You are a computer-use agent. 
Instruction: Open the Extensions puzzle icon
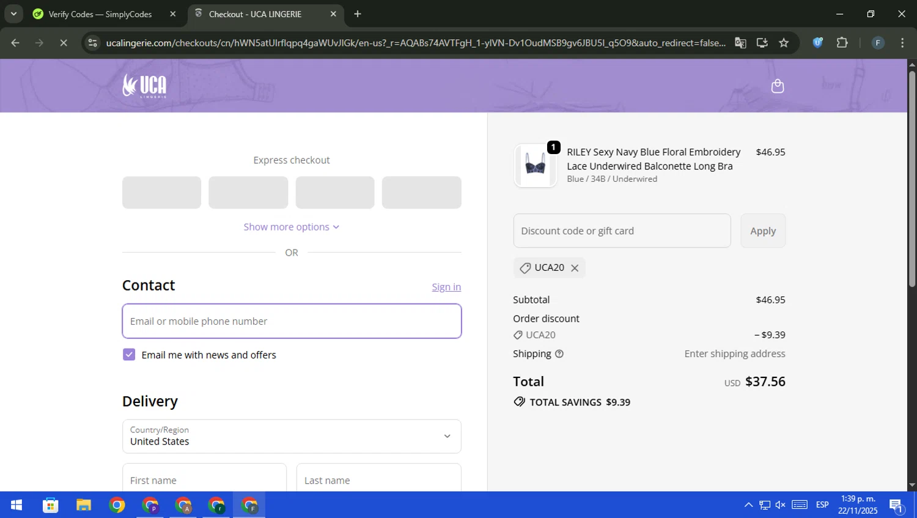coord(842,43)
